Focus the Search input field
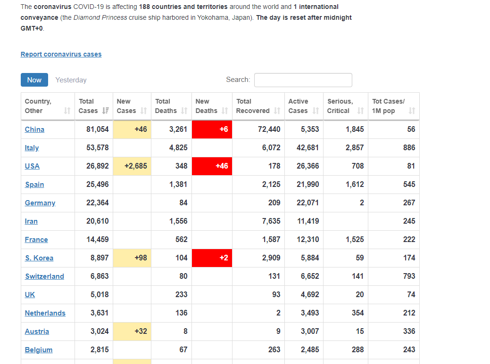The width and height of the screenshot is (490, 364). [303, 80]
